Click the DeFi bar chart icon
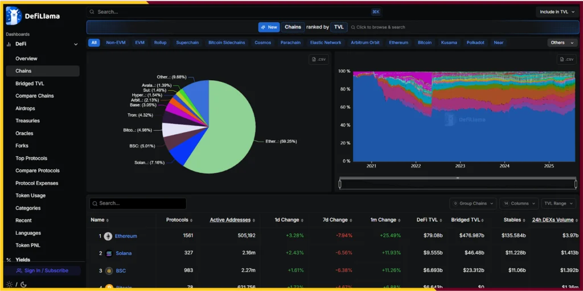583x291 pixels. point(9,44)
